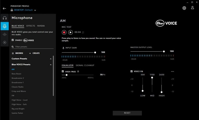This screenshot has height=120, width=199.
Task: Collapse the Custom Presets section
Action: tap(51, 59)
